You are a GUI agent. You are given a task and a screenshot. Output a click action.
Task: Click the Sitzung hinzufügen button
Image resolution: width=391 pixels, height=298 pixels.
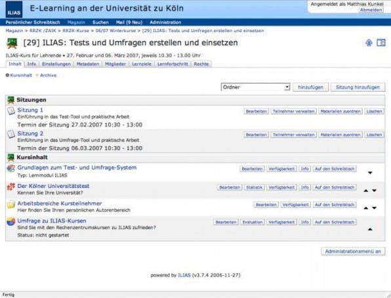tap(358, 87)
